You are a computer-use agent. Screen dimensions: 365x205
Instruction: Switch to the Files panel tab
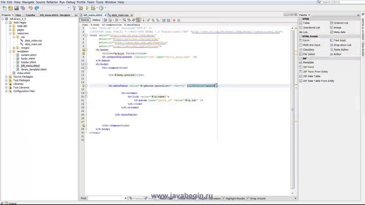18,15
